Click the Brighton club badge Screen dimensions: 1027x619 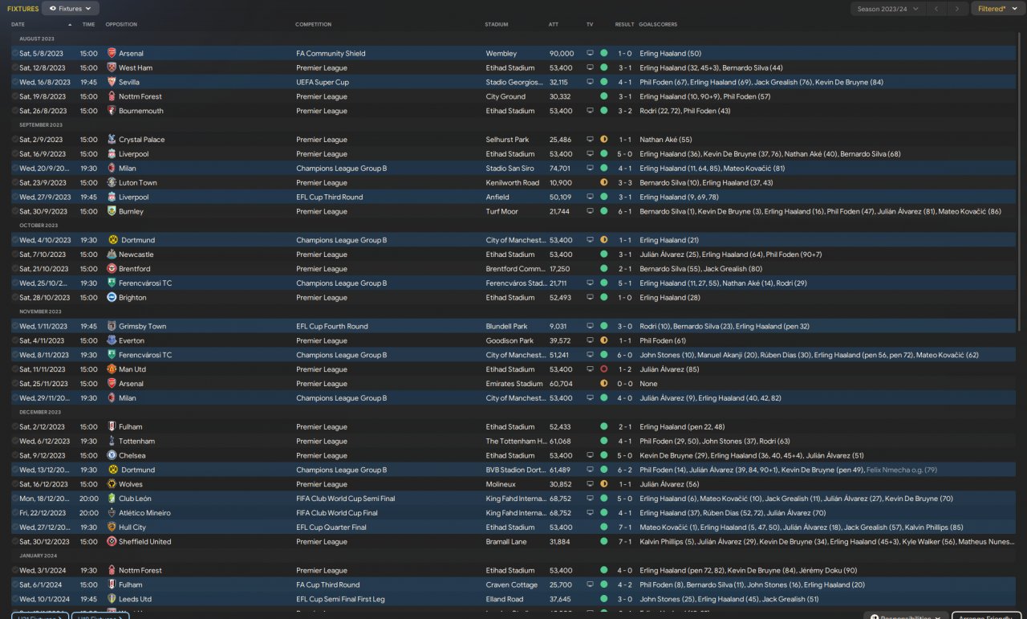click(x=112, y=298)
